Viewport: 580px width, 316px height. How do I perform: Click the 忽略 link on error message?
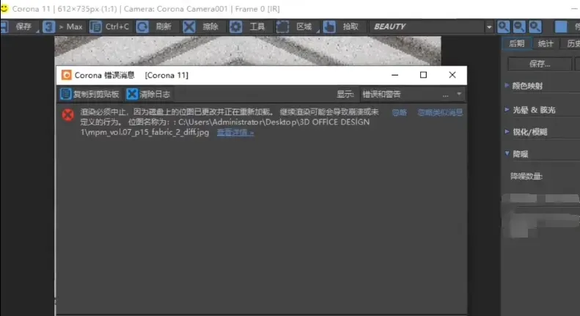click(399, 112)
